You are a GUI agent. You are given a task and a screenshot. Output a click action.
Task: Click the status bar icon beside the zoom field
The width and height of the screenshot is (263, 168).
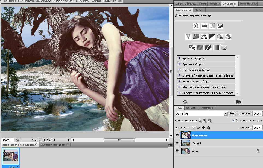coord(17,140)
